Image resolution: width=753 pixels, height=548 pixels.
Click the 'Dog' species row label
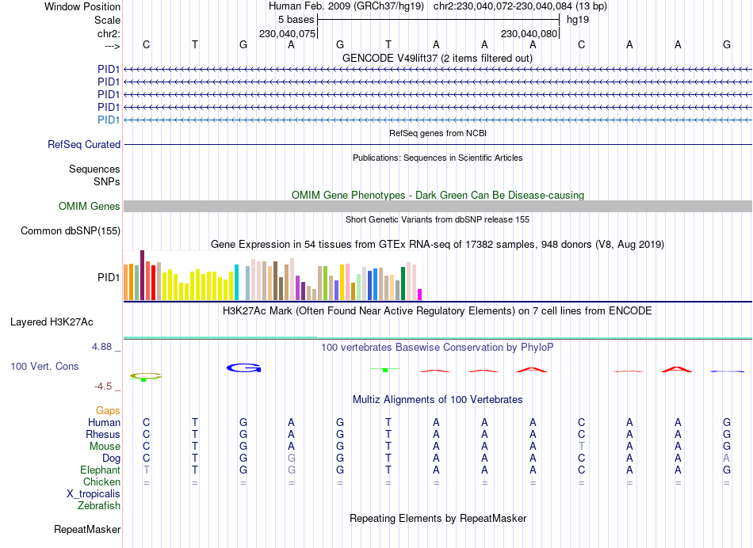coord(111,459)
